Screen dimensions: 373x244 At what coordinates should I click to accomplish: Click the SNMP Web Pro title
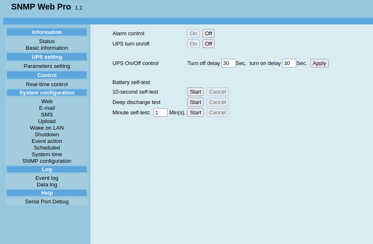pos(41,7)
